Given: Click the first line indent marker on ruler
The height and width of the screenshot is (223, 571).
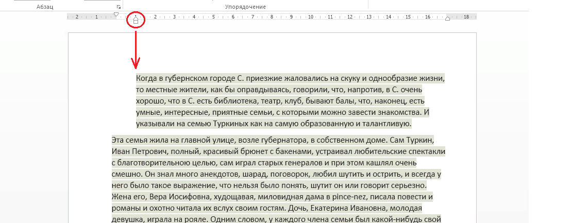Looking at the screenshot, I should 116,14.
